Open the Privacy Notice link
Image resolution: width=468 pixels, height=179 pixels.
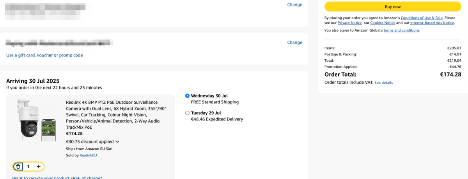(x=349, y=23)
